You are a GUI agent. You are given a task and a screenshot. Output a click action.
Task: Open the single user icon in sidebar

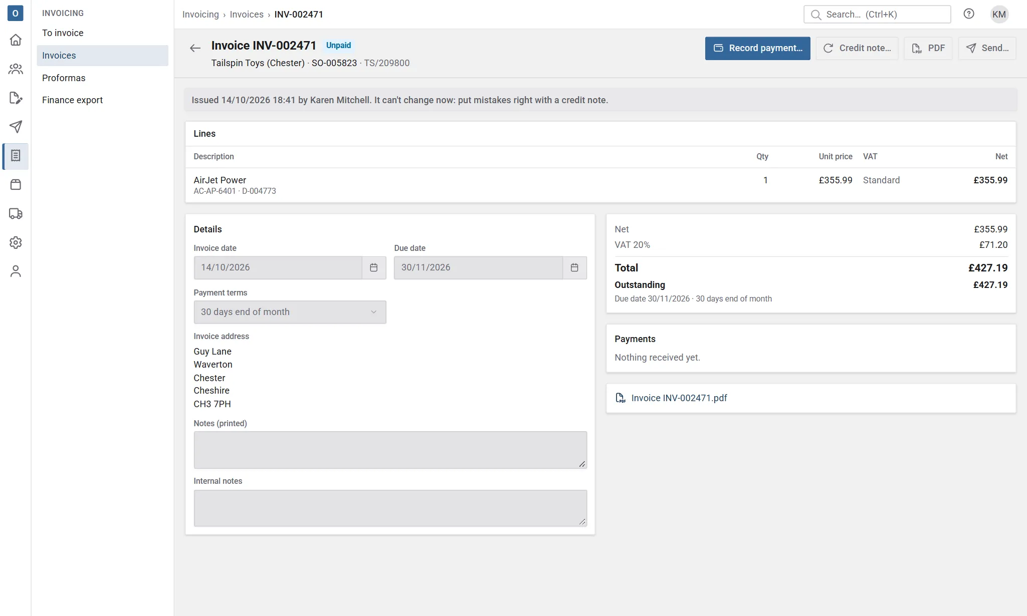[x=16, y=271]
